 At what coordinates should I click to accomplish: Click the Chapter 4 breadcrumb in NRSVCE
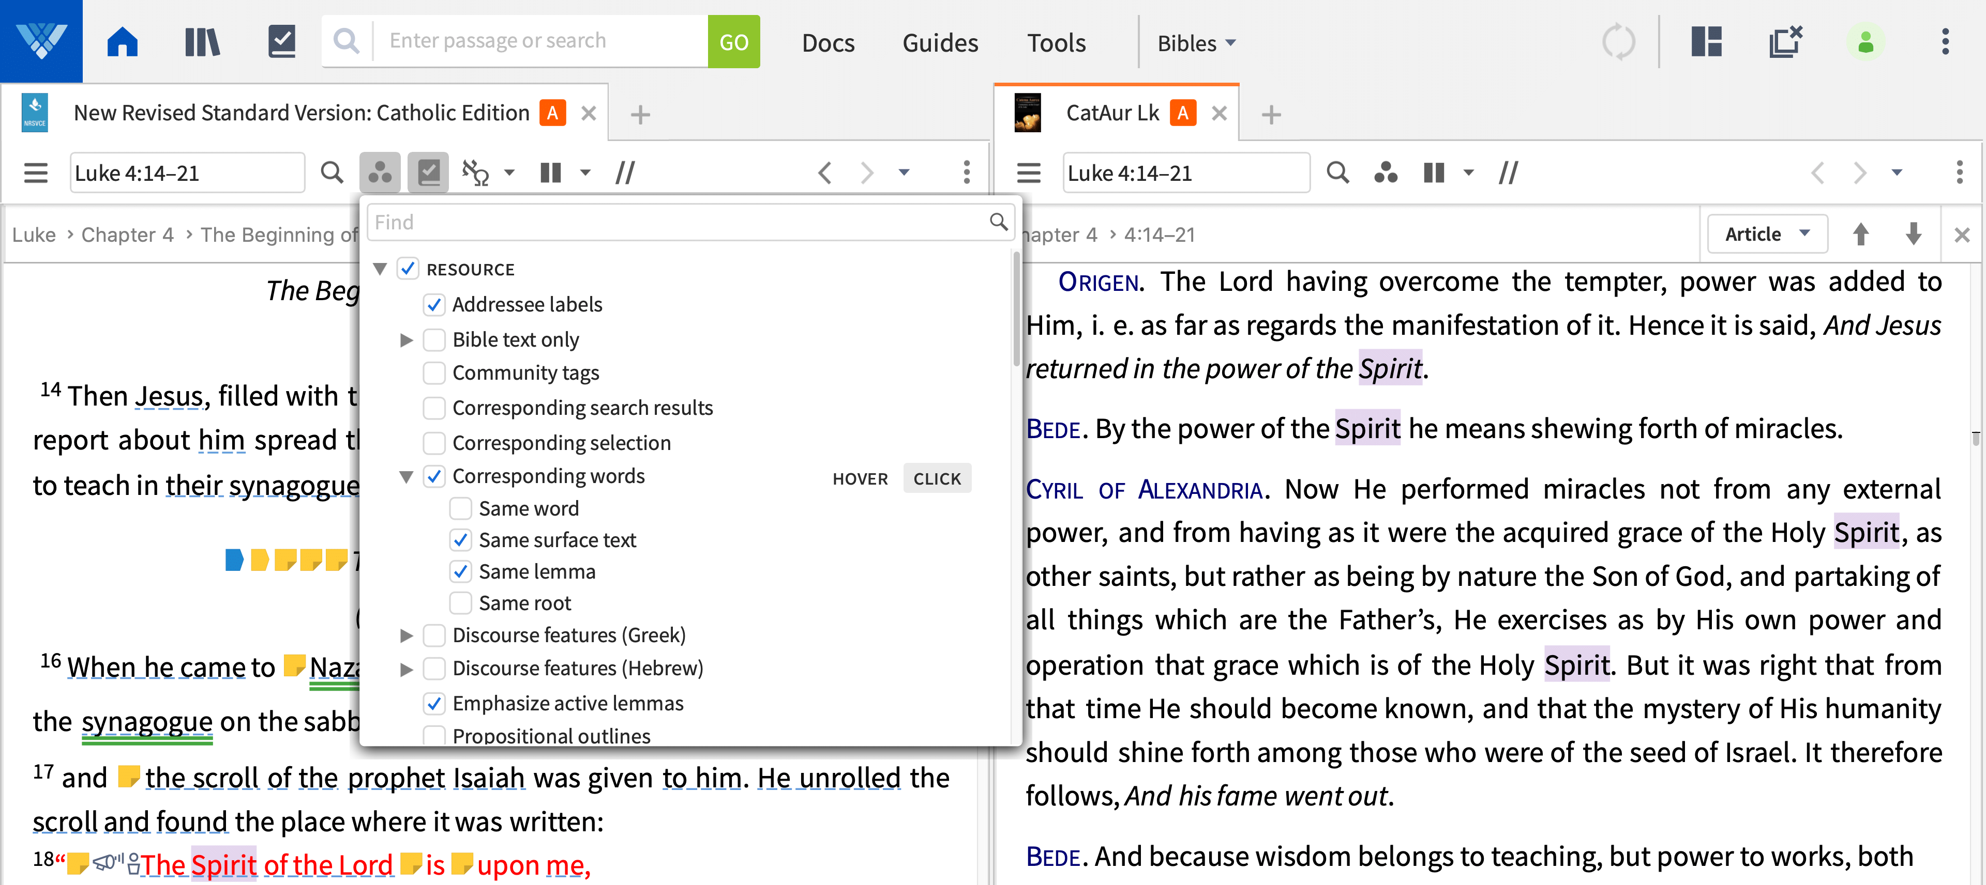[x=127, y=234]
